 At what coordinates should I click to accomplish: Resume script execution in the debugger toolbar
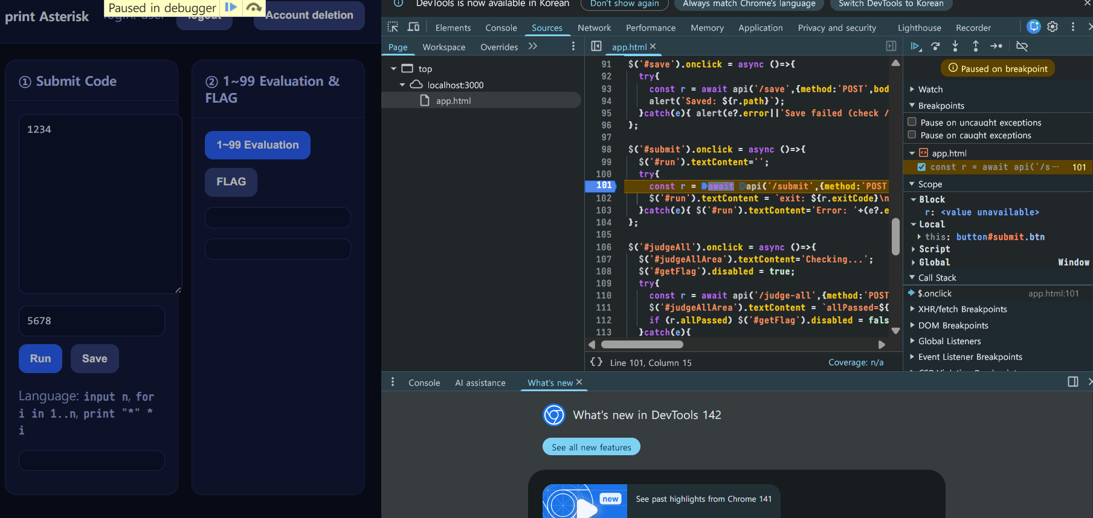915,46
